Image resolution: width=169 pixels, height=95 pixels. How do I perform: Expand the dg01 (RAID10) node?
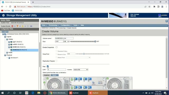tap(9, 42)
